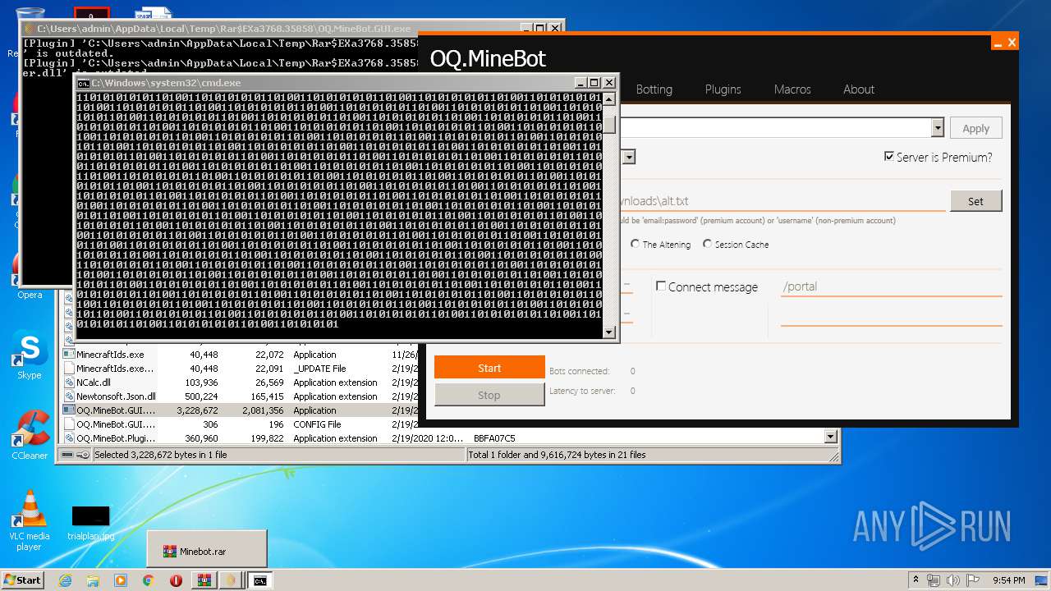Launch Internet Explorer from taskbar
Image resolution: width=1051 pixels, height=591 pixels.
click(x=65, y=580)
